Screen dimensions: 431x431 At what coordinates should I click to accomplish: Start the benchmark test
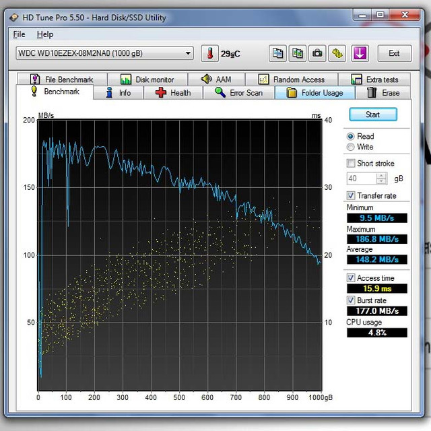click(x=373, y=114)
